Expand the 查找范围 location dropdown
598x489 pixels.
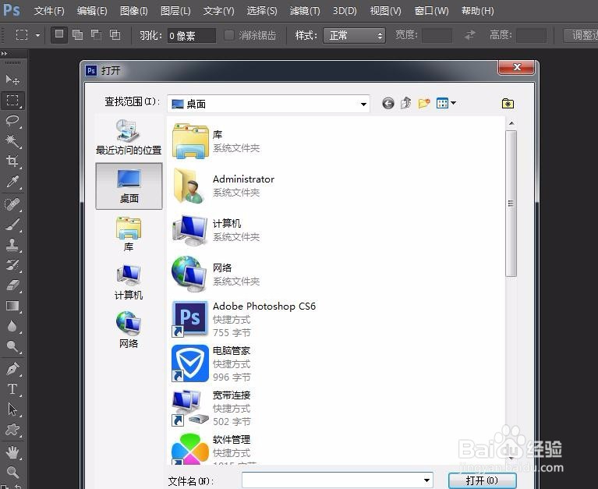pos(363,105)
